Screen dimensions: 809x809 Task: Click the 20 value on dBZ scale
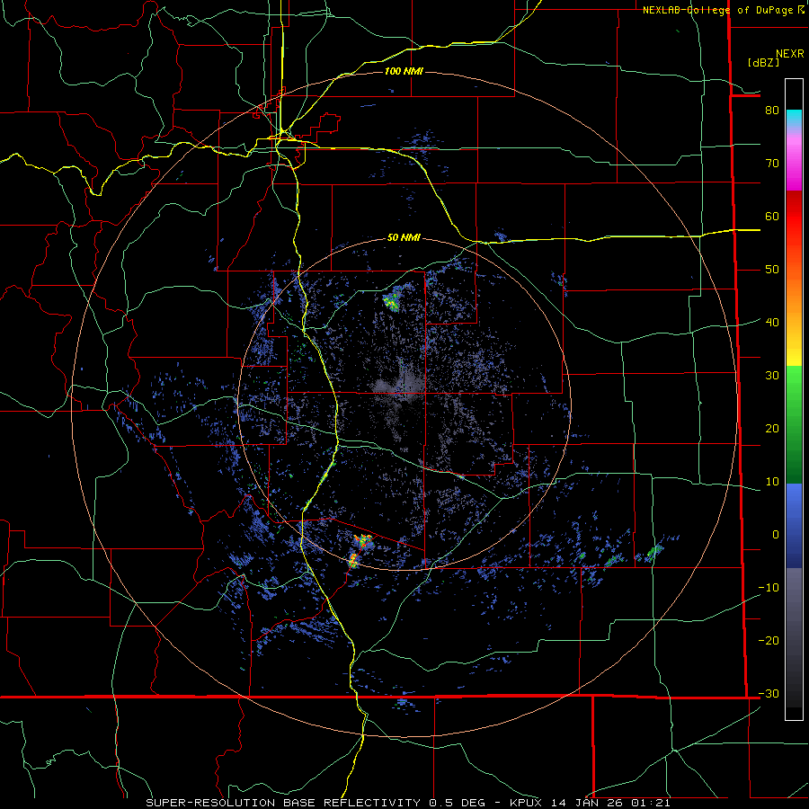[772, 428]
